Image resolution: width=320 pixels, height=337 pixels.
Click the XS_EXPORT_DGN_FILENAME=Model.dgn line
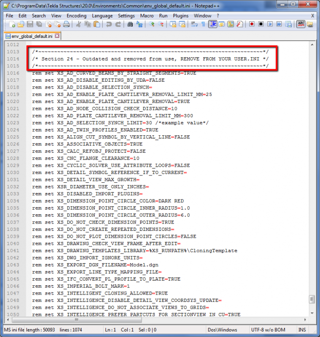[95, 265]
